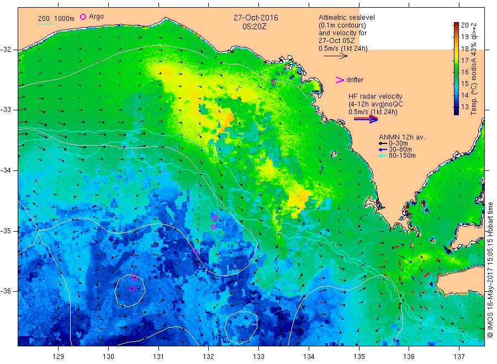The image size is (497, 364).
Task: Select Argo marker inside closed contour near 130.5E
Action: point(132,288)
